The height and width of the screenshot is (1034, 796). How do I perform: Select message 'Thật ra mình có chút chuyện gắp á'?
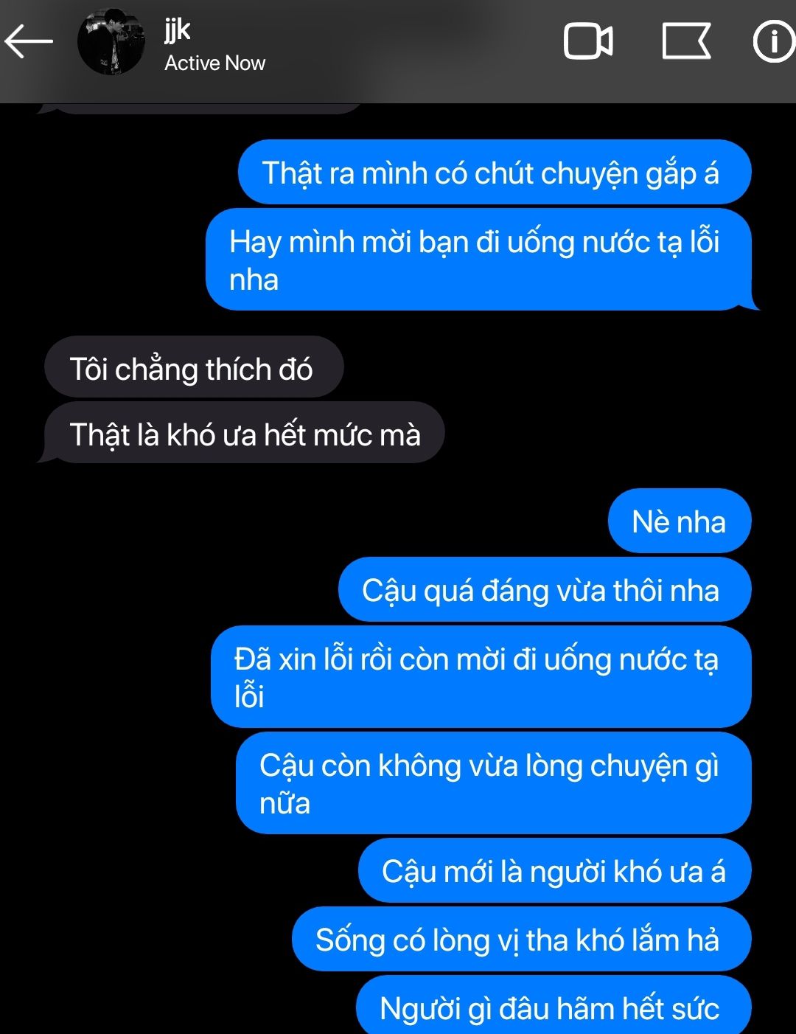pyautogui.click(x=494, y=172)
